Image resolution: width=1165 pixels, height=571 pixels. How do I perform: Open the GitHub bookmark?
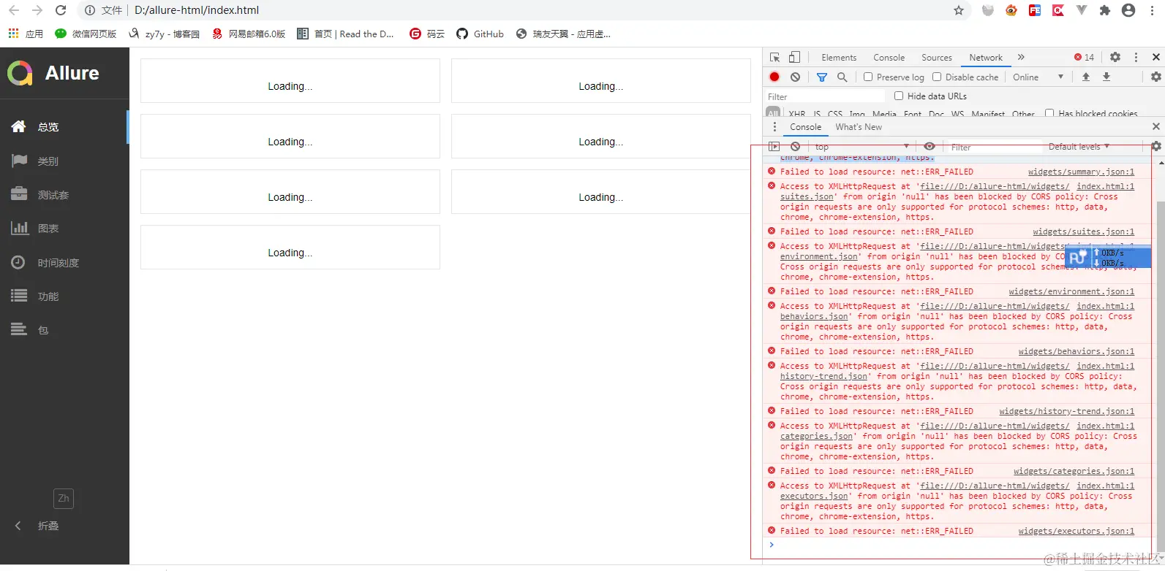pos(480,34)
